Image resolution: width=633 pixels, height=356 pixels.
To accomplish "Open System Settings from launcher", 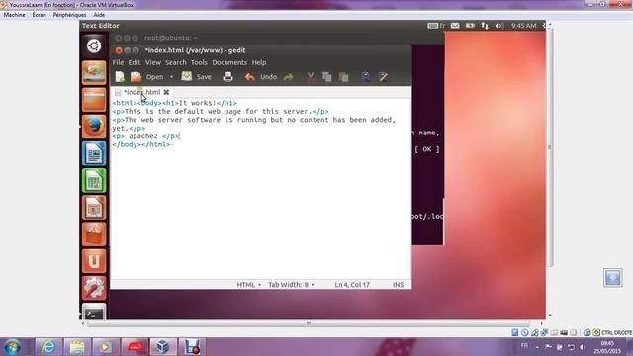I will pos(94,288).
